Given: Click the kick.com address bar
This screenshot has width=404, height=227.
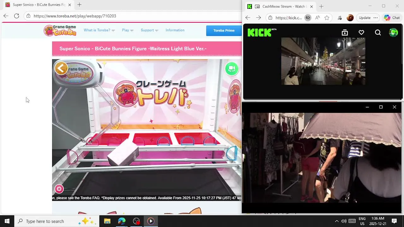Looking at the screenshot, I should (x=288, y=18).
